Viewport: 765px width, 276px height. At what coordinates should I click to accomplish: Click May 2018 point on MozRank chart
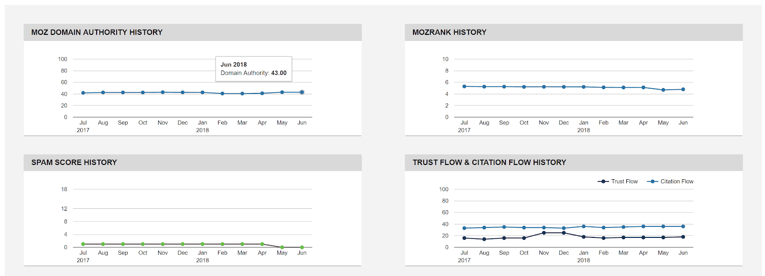663,90
